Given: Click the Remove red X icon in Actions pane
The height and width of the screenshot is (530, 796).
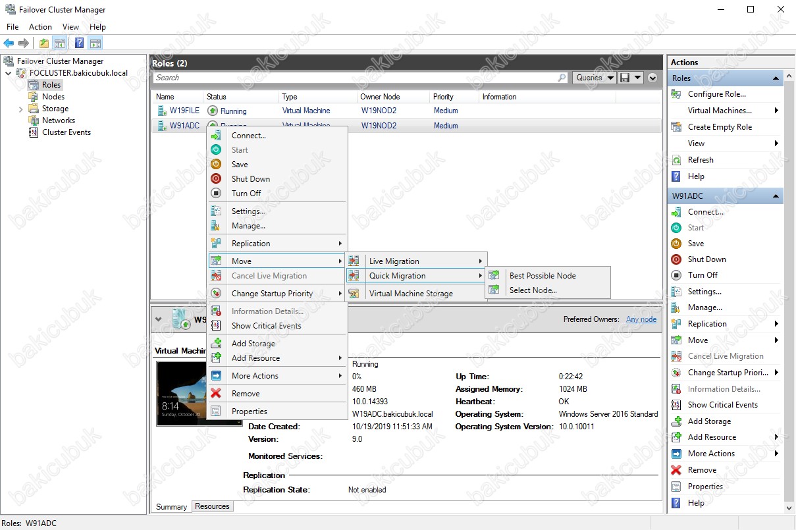Looking at the screenshot, I should [676, 470].
